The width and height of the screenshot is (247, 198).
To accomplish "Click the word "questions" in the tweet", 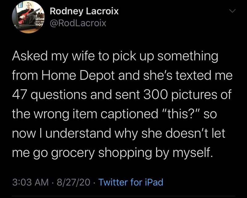I will coord(59,95).
